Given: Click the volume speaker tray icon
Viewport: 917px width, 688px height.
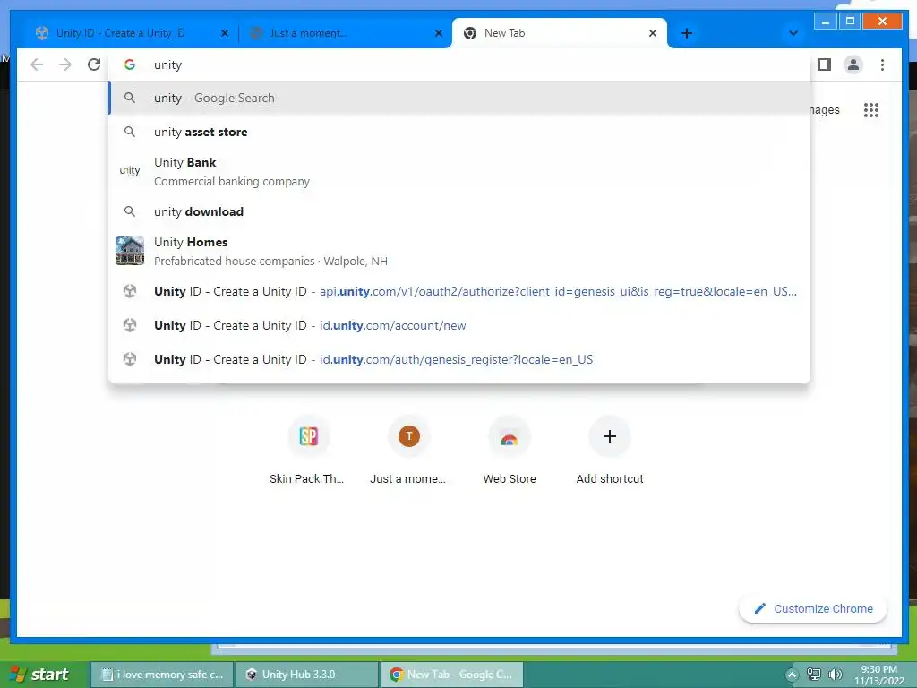Looking at the screenshot, I should [836, 675].
